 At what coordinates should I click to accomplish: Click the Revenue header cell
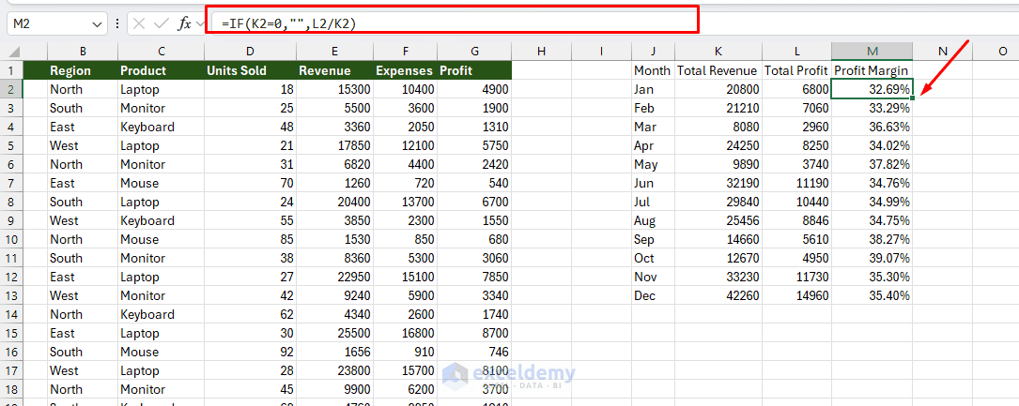pyautogui.click(x=334, y=70)
